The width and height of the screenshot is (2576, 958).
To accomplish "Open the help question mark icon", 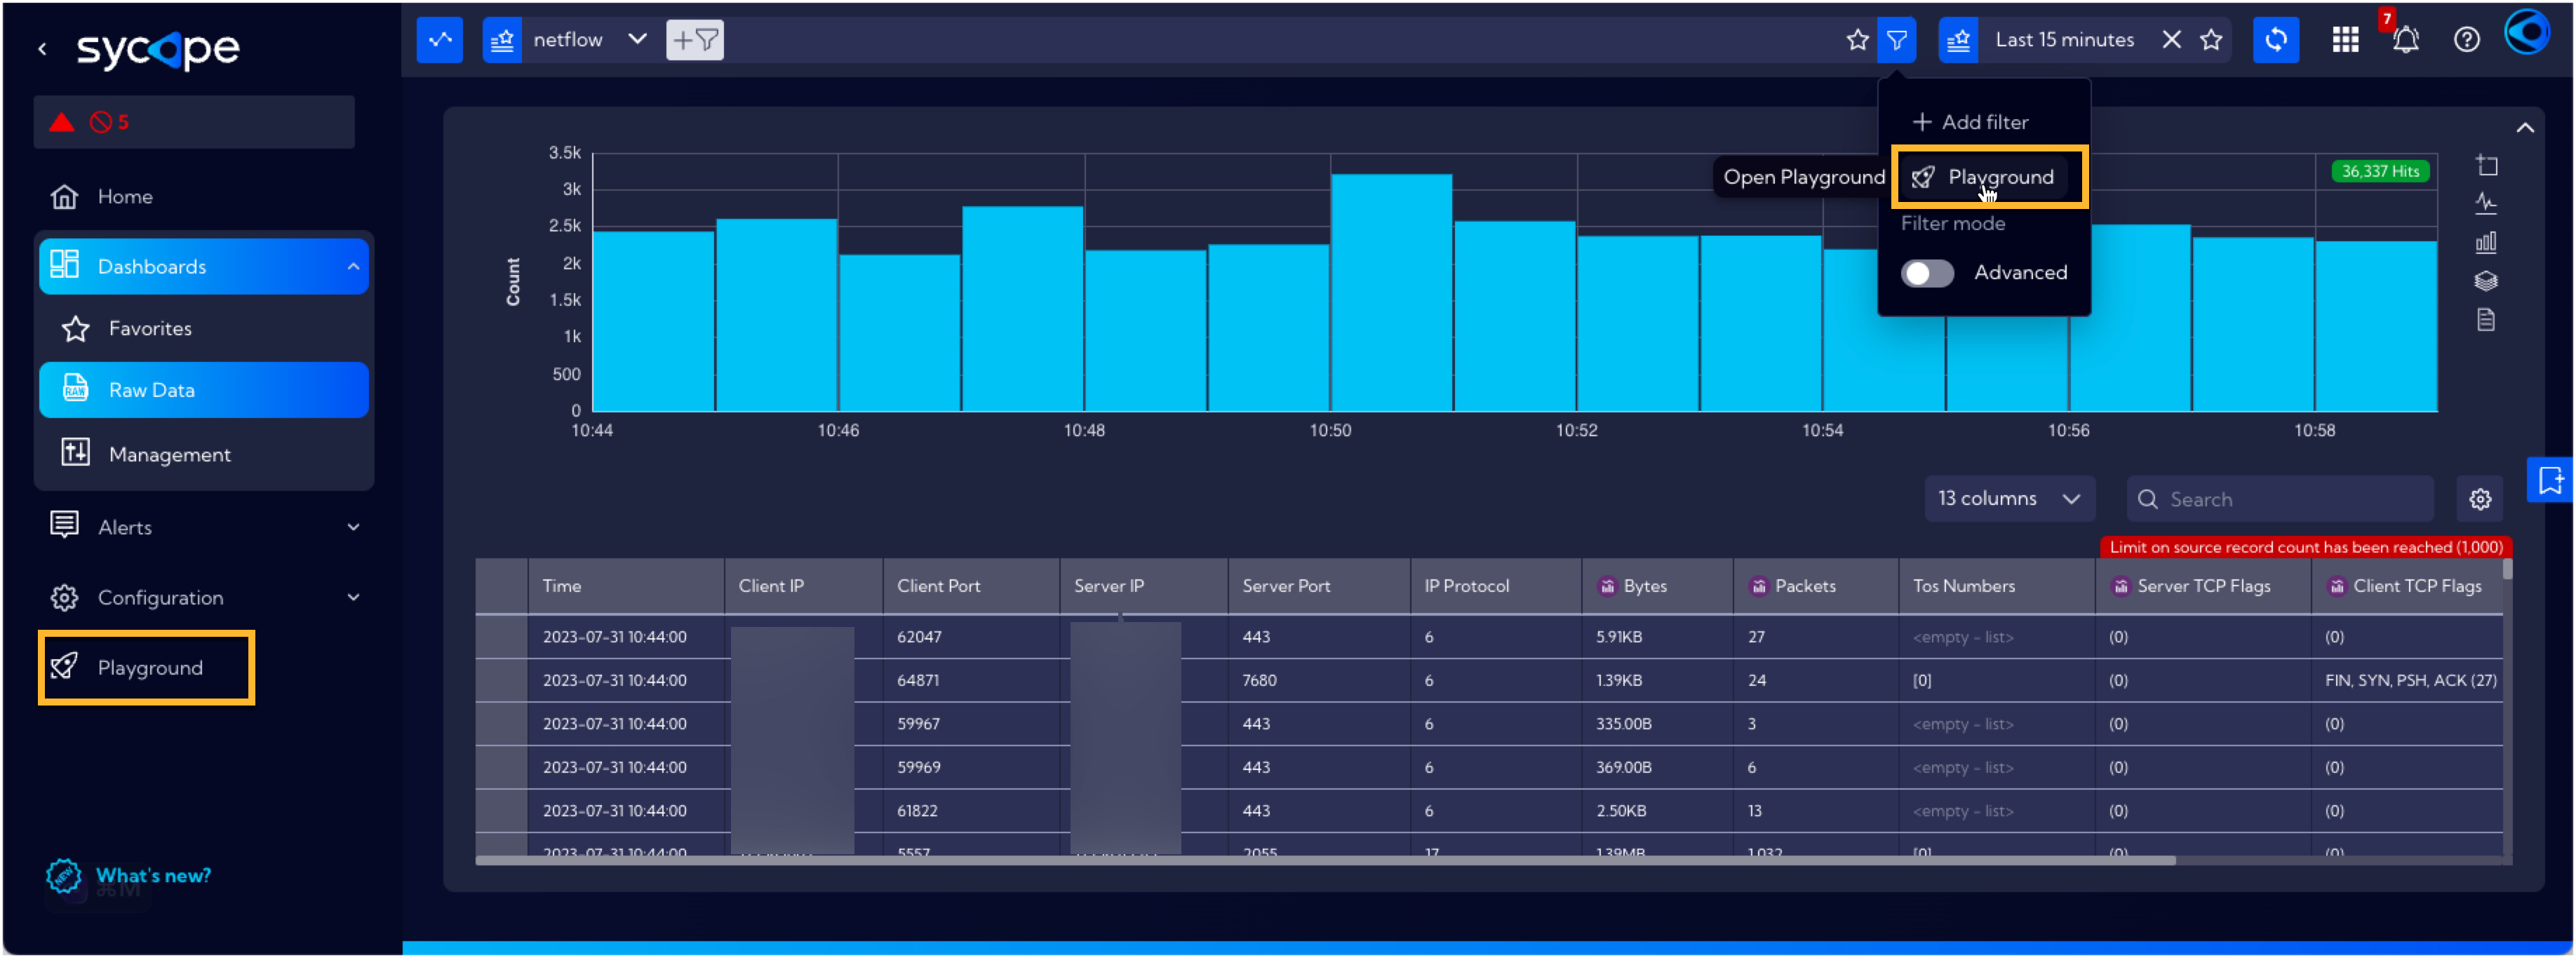I will pos(2466,40).
